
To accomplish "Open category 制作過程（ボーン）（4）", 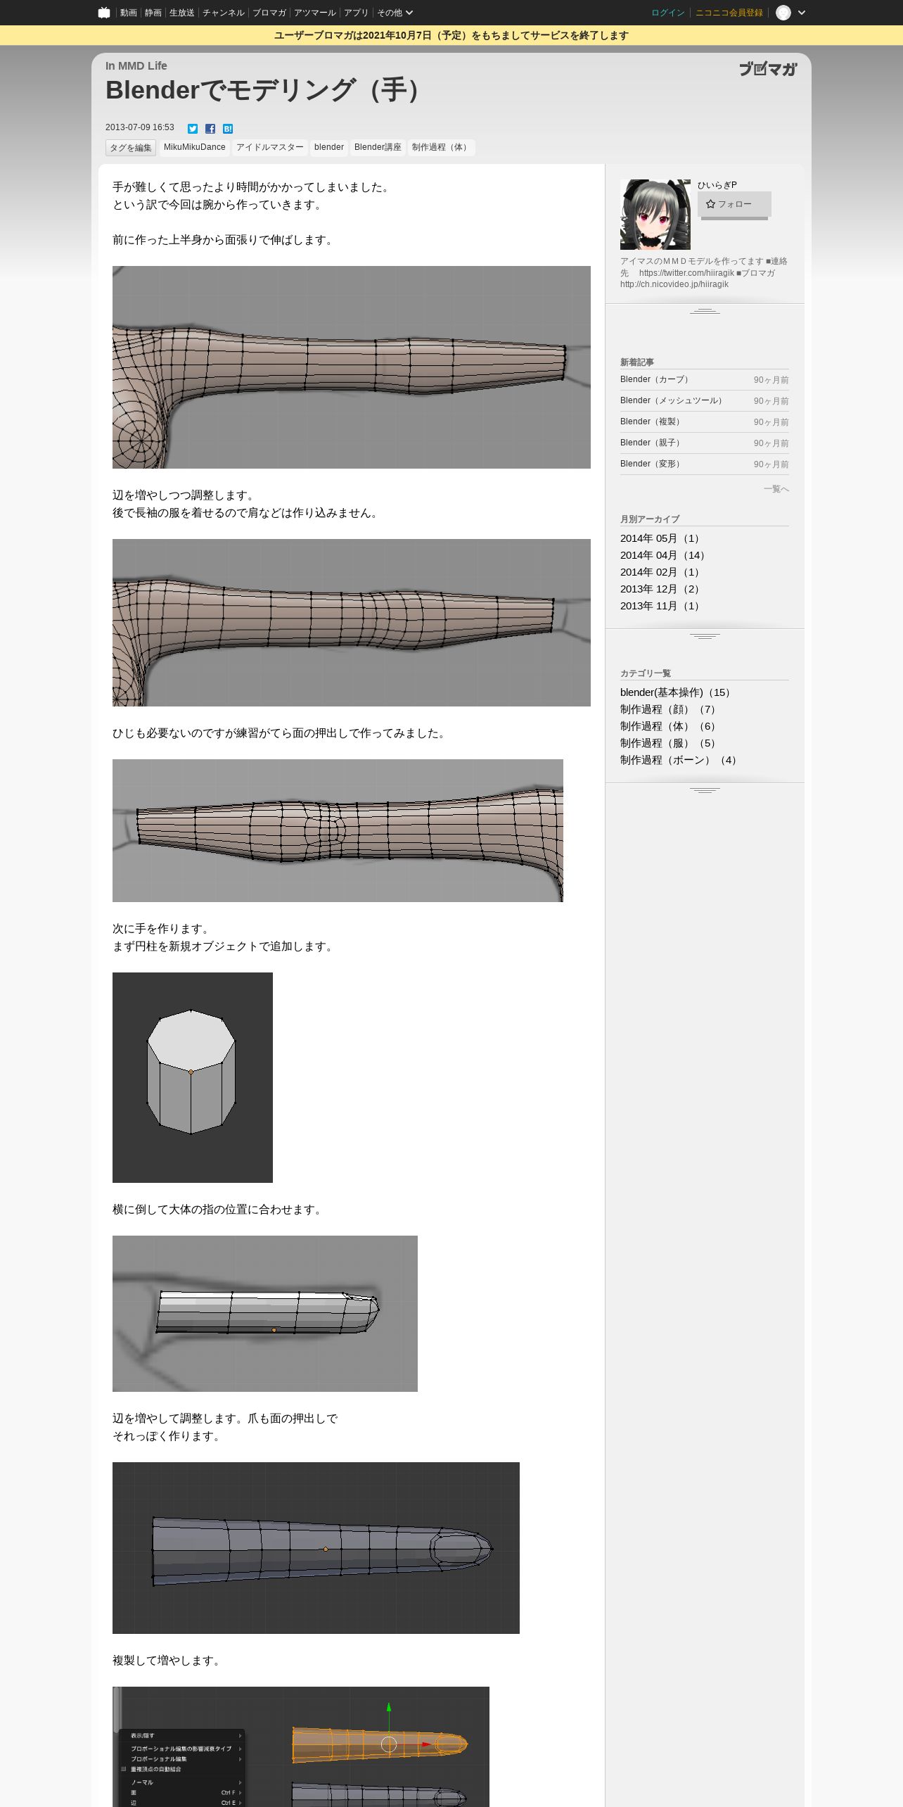I will [680, 760].
